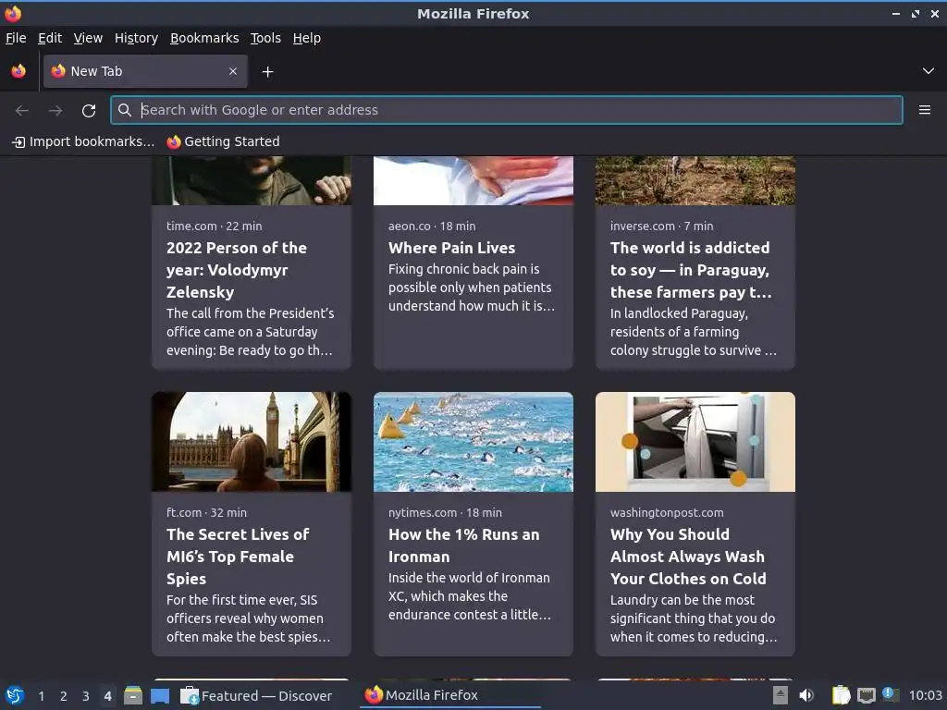Screen dimensions: 947x710
Task: Click the nytimes.com · 18 min source text
Action: 445,512
